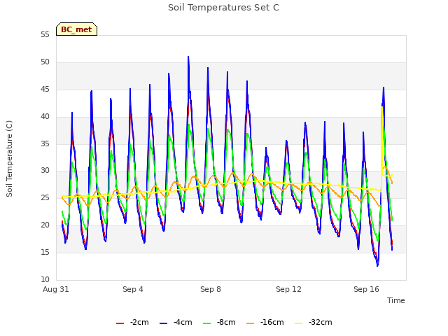Screen dimensions: 448x336
Task: Click the Time axis label
Action: 396,300
